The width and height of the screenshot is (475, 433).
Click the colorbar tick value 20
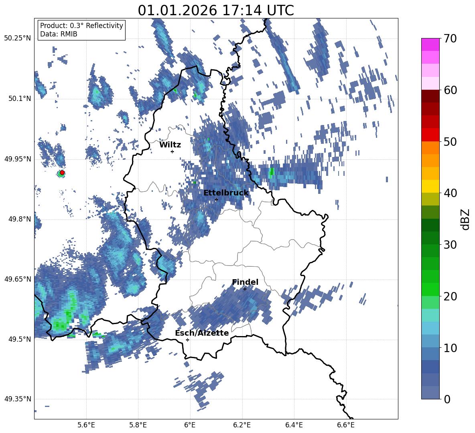[450, 296]
